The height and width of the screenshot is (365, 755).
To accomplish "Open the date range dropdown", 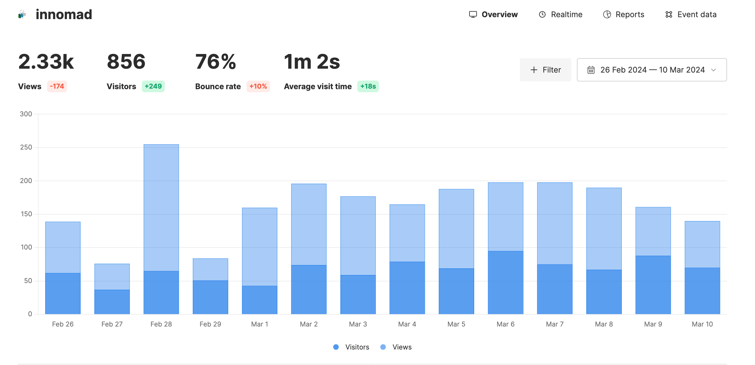I will 651,70.
